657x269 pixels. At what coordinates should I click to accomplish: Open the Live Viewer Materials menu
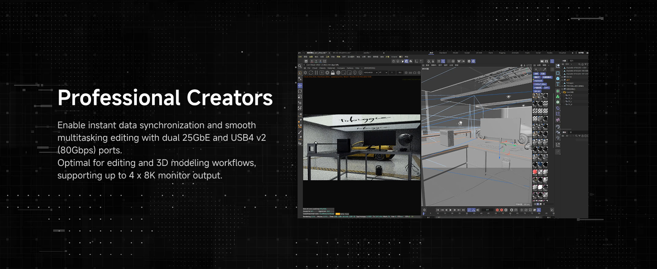pos(331,68)
